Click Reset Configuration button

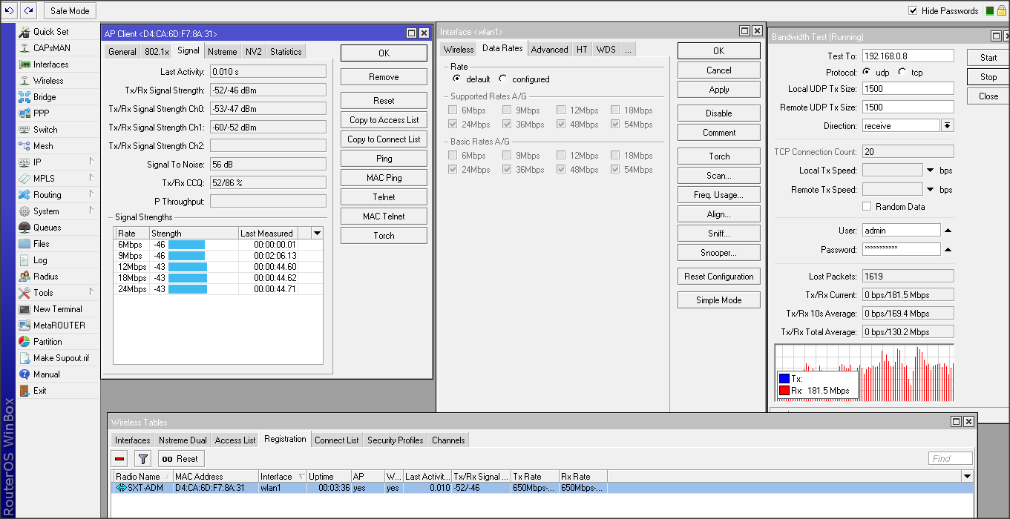(718, 277)
